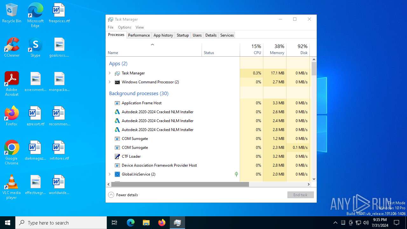The width and height of the screenshot is (407, 229).
Task: Collapse to Fewer details
Action: pyautogui.click(x=123, y=195)
